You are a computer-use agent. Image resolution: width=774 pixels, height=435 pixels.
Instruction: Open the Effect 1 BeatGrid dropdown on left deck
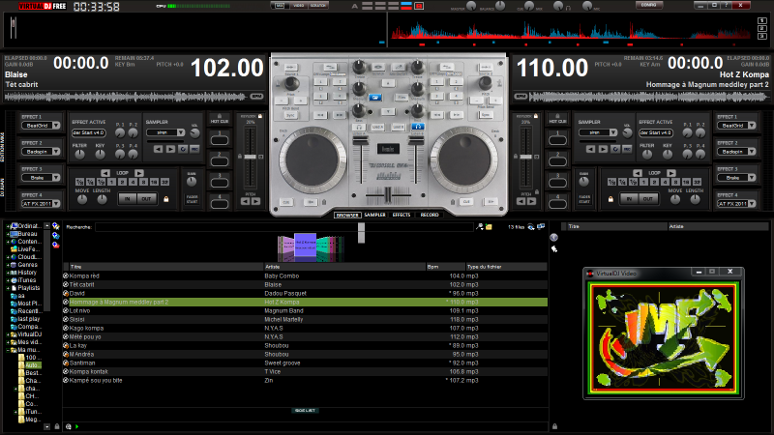point(41,126)
